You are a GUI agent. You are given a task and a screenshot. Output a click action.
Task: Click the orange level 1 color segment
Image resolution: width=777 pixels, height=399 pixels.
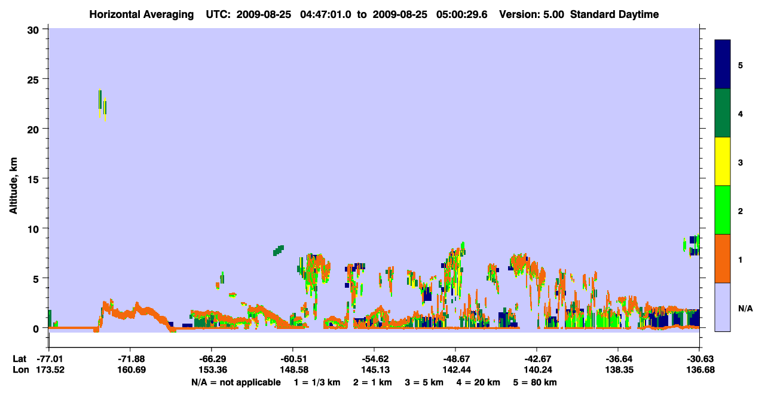coord(723,258)
